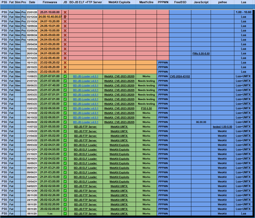The image size is (255, 218).
Task: Open BD-JB ELF Loader link for 21.01-03.00.00
Action: pyautogui.click(x=85, y=181)
